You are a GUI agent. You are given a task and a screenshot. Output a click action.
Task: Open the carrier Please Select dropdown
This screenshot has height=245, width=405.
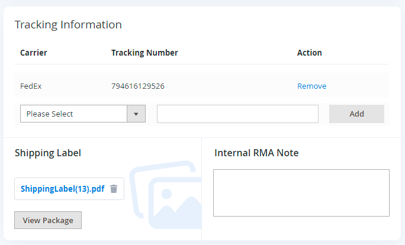point(74,114)
